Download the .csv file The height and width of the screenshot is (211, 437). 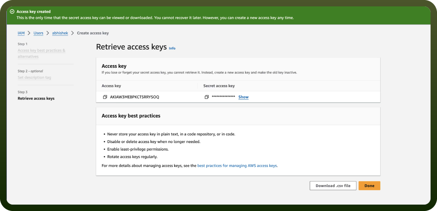tap(333, 186)
